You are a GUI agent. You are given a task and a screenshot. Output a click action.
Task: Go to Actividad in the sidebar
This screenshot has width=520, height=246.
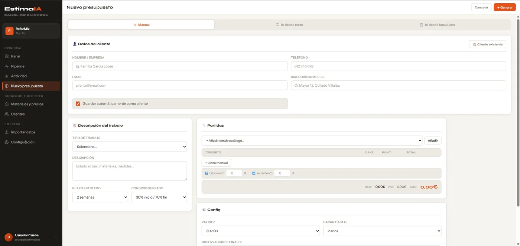click(31, 76)
